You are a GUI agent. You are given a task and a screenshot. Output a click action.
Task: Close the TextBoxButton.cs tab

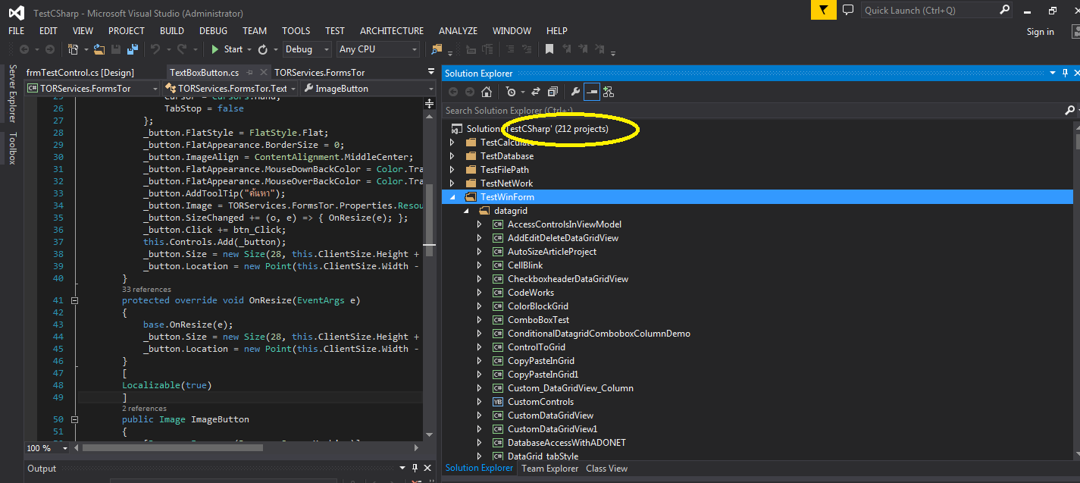pos(263,73)
